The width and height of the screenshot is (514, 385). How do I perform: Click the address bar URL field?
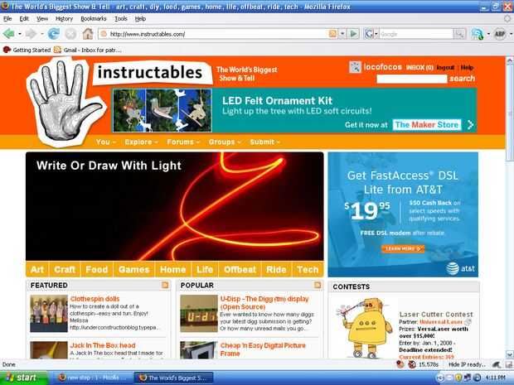point(218,34)
